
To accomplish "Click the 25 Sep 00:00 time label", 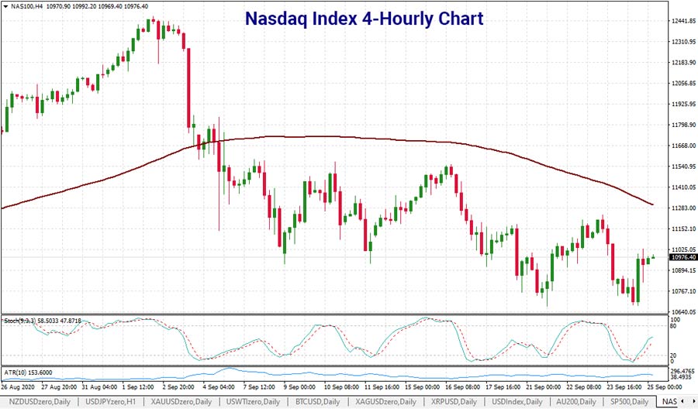I will [664, 387].
